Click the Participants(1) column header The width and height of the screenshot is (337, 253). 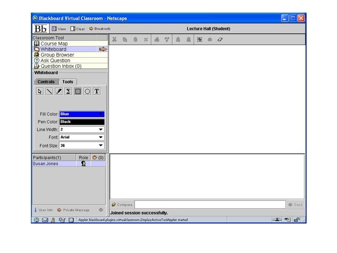coord(54,158)
